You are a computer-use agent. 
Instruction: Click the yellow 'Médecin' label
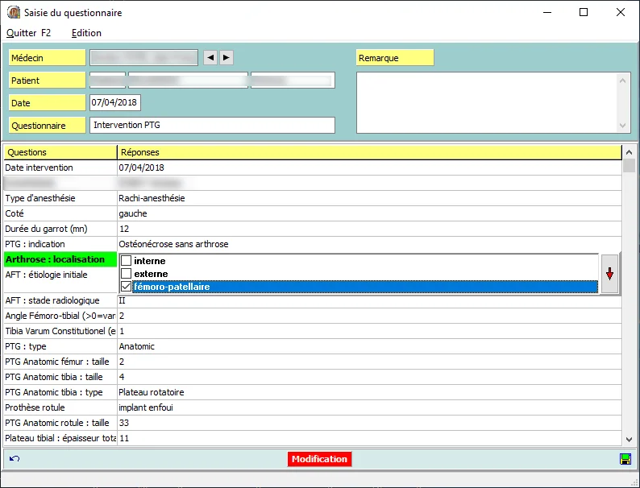(x=47, y=57)
